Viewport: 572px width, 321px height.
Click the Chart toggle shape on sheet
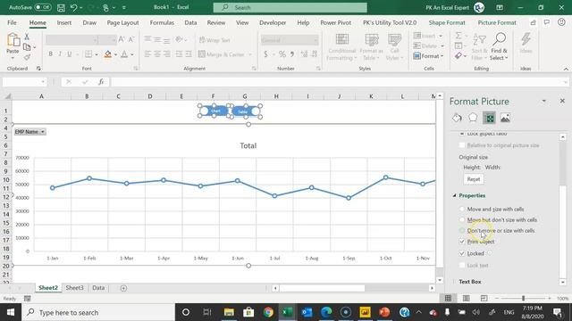214,111
